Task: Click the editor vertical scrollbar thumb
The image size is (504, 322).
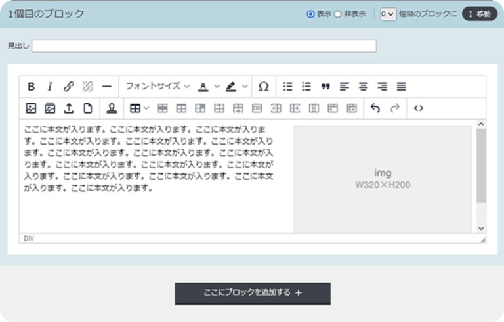Action: point(481,166)
